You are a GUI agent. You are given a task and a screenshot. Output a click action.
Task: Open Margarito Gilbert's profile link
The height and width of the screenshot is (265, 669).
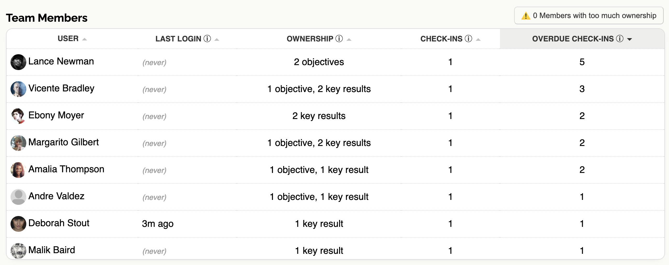pos(63,142)
